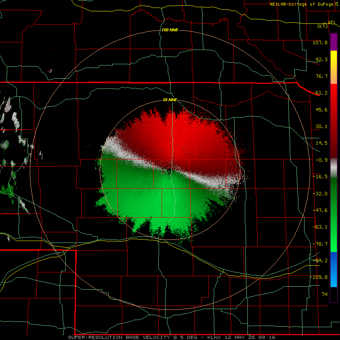Click the 45.6 value on velocity scale

pos(321,110)
